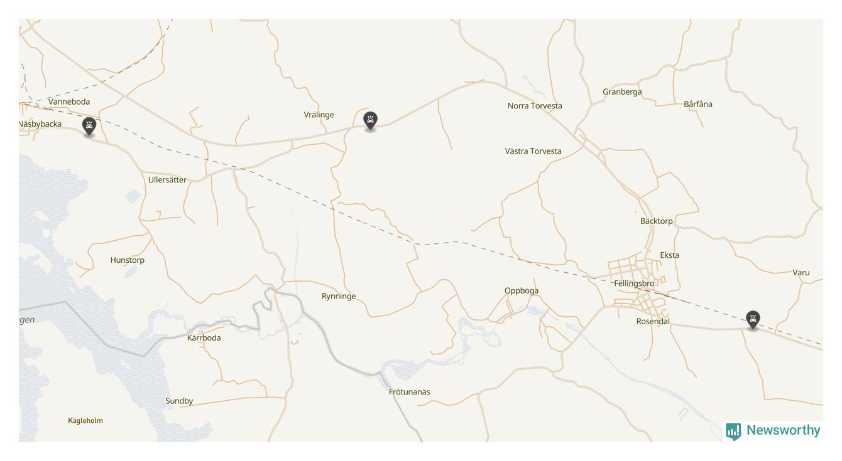Click the Newsworthy logo icon

733,432
